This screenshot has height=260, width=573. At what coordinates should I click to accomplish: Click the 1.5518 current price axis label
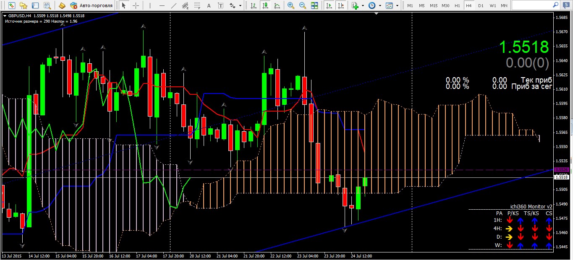[x=562, y=177]
